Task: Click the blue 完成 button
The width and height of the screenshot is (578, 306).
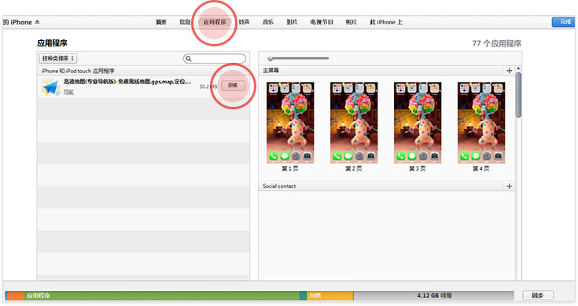Action: tap(564, 22)
